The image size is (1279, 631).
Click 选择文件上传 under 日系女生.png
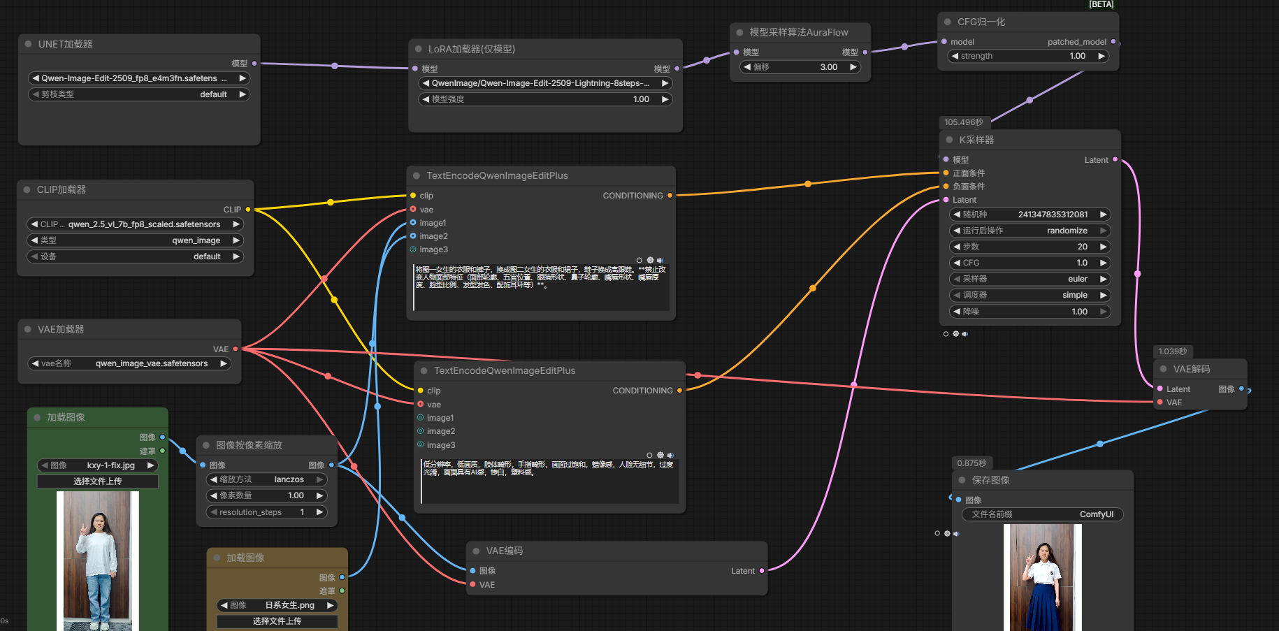(x=277, y=621)
